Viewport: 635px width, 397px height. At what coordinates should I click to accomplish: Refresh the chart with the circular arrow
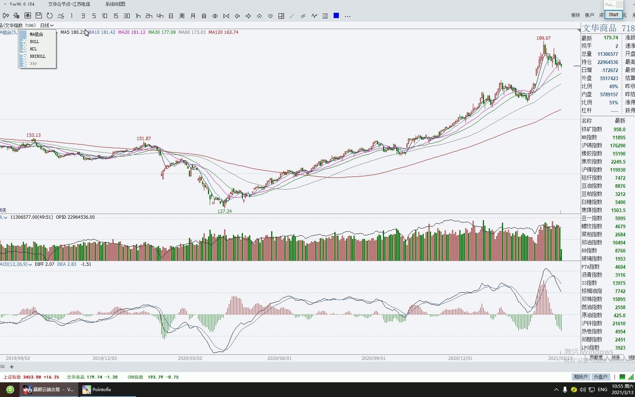[50, 16]
